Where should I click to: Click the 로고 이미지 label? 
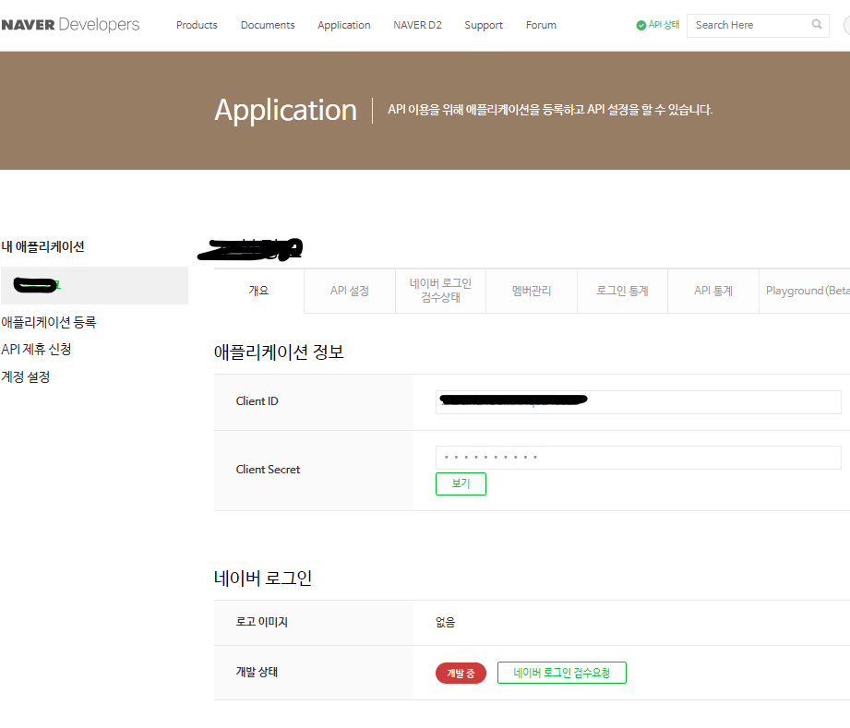[x=262, y=622]
